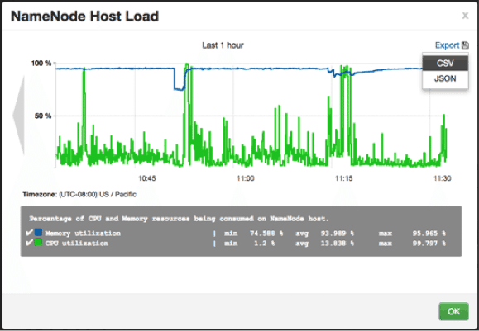The image size is (479, 331).
Task: Click the 50 % y-axis label
Action: click(x=43, y=116)
